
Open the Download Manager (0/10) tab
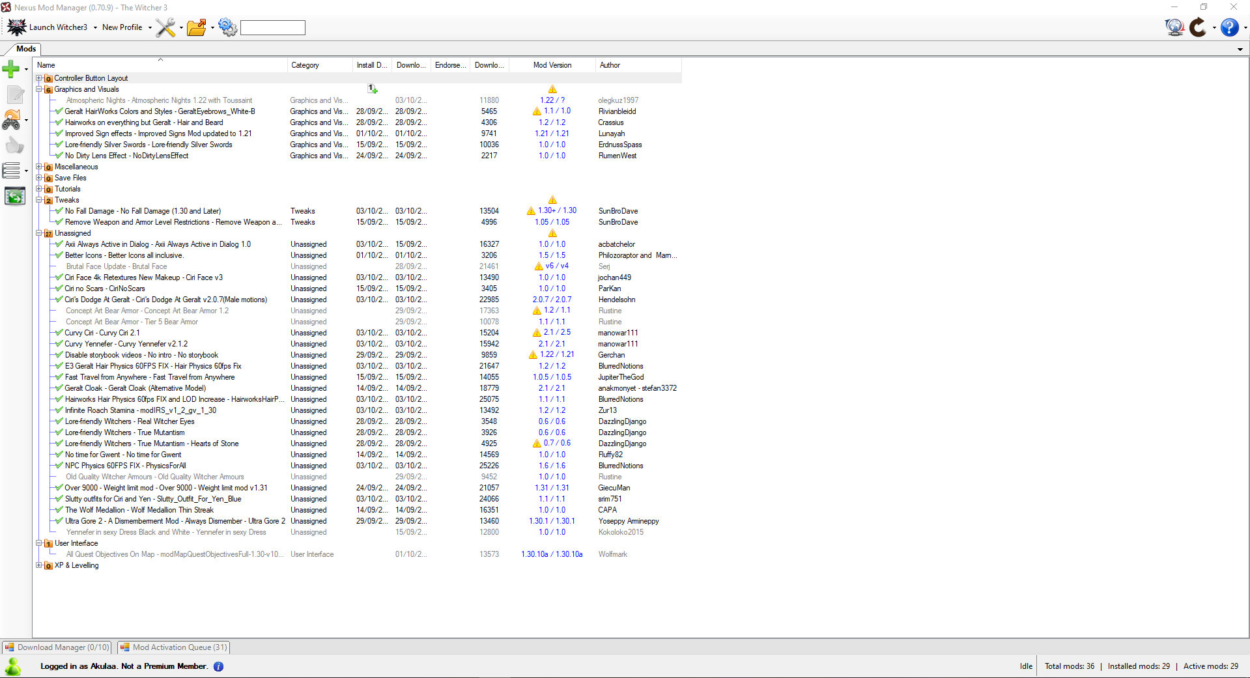point(57,647)
